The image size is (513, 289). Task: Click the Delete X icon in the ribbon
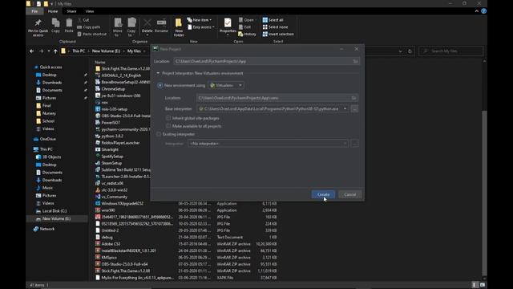147,23
